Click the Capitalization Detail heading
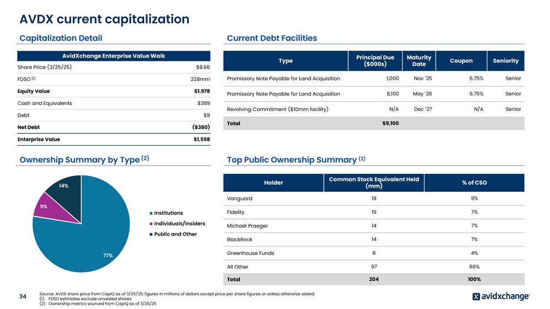Image resolution: width=550 pixels, height=309 pixels. click(x=61, y=38)
